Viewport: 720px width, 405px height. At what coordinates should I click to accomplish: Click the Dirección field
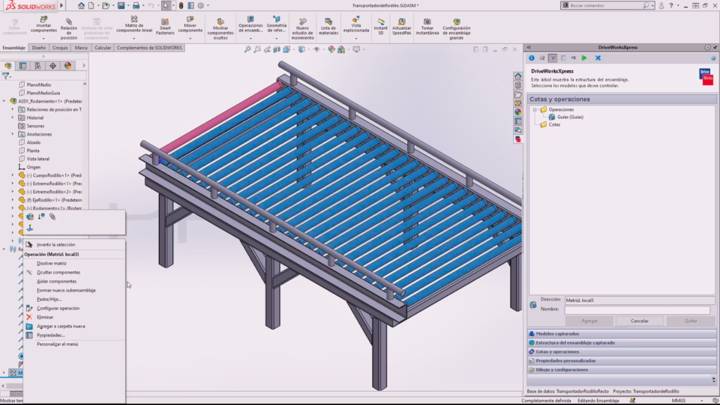click(640, 300)
